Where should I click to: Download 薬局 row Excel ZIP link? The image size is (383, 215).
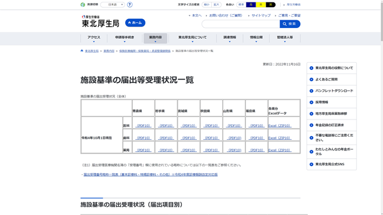coord(280,150)
